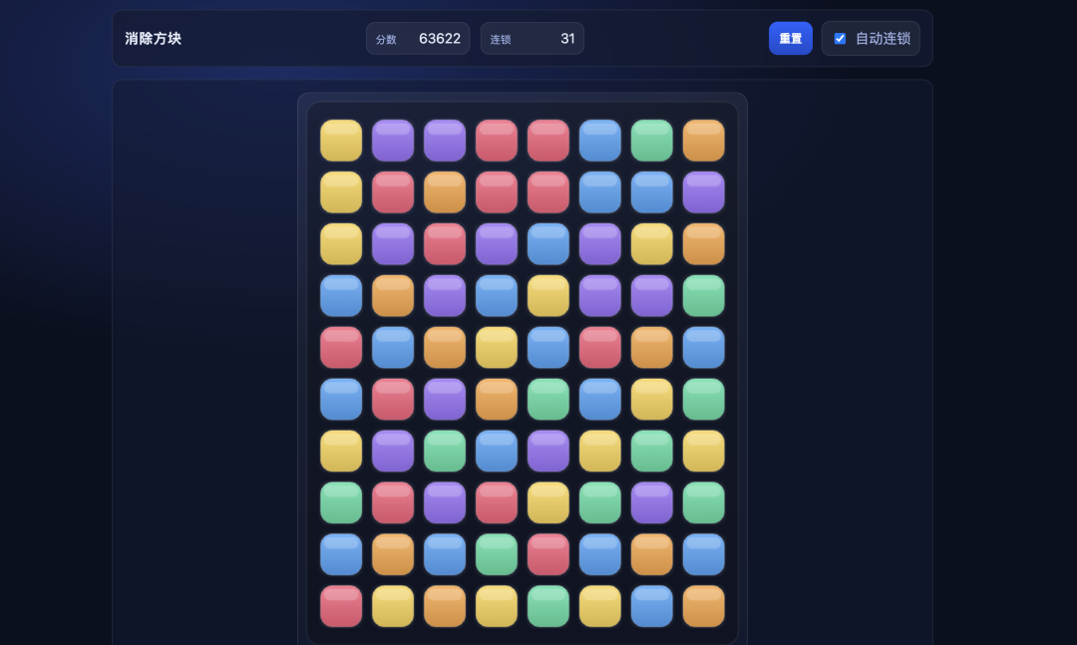Select the purple block in the second row

point(703,192)
